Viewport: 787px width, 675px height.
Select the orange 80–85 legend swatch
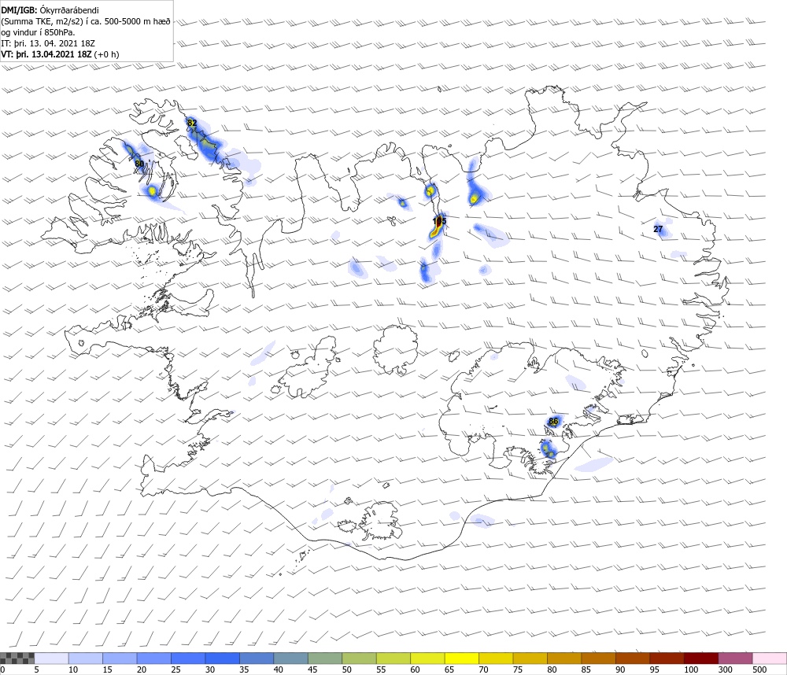564,658
